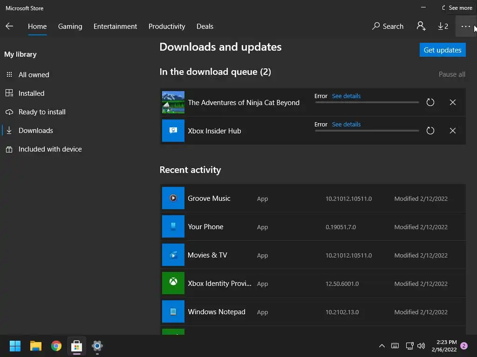The height and width of the screenshot is (357, 477).
Task: Launch Google Chrome from the taskbar
Action: (x=56, y=346)
